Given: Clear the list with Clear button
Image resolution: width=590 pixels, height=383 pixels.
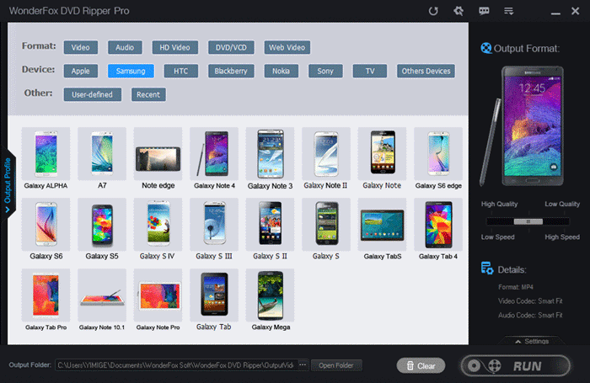Looking at the screenshot, I should [421, 365].
